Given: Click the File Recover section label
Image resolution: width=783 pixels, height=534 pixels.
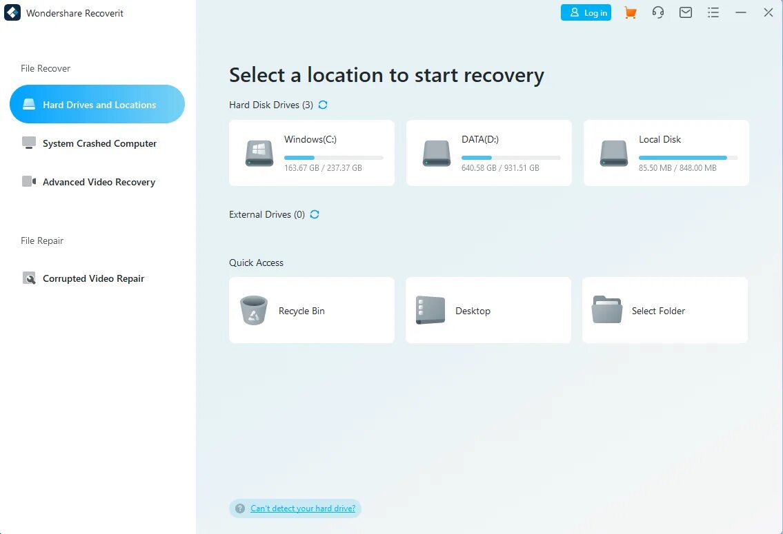Looking at the screenshot, I should tap(46, 68).
